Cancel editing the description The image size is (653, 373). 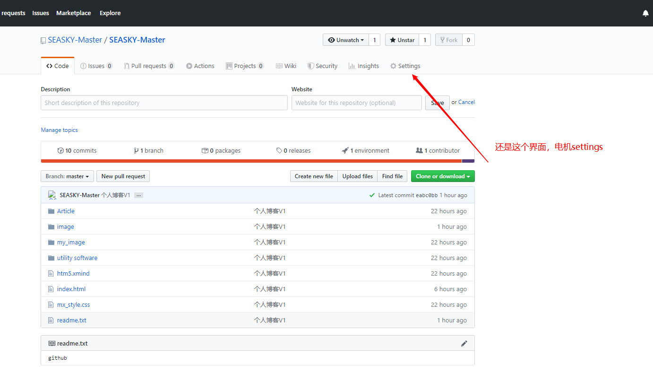tap(466, 102)
